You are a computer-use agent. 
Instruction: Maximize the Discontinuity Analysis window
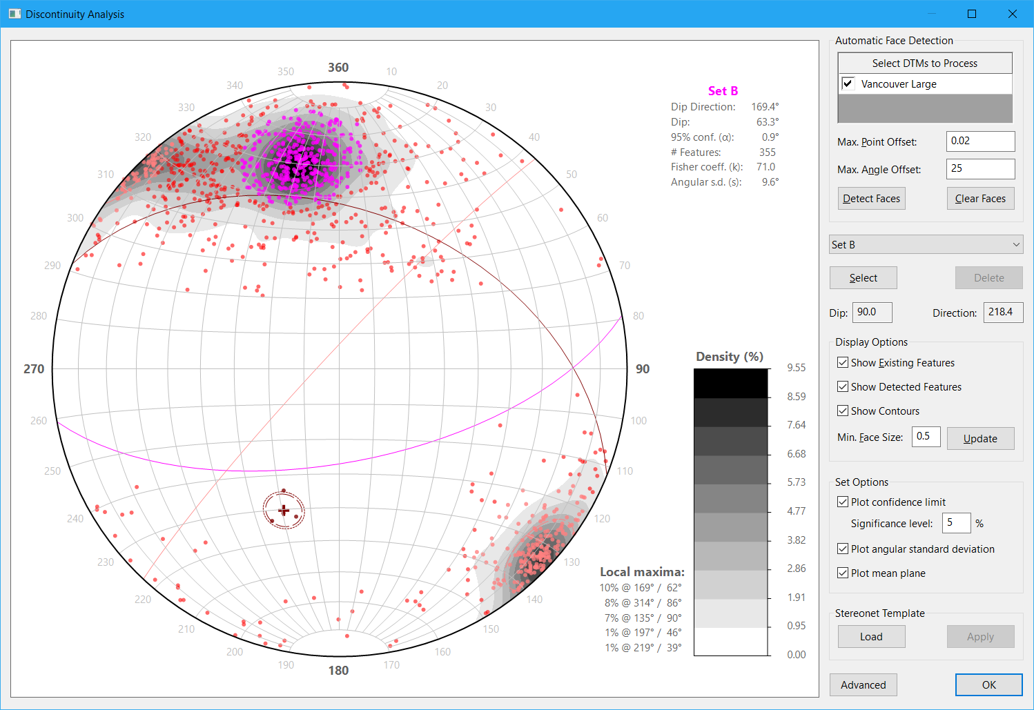click(x=972, y=14)
